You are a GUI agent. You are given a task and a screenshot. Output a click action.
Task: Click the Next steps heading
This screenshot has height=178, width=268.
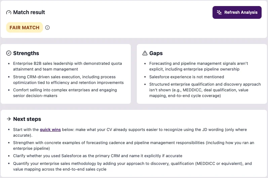coord(27,119)
